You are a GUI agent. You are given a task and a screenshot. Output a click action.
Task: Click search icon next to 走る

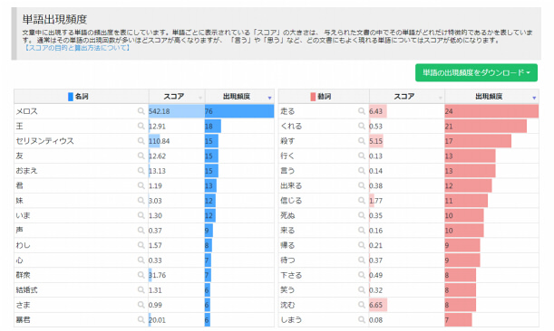click(362, 111)
